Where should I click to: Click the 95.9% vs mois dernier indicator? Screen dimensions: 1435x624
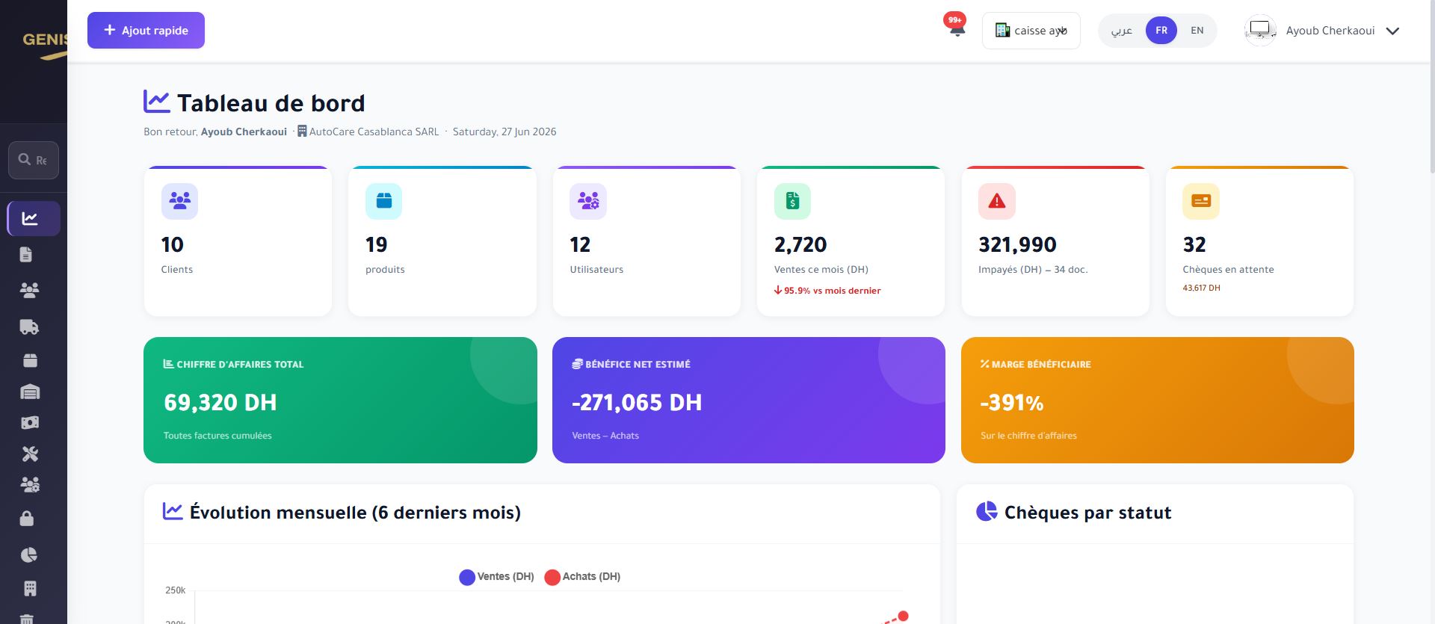coord(827,291)
